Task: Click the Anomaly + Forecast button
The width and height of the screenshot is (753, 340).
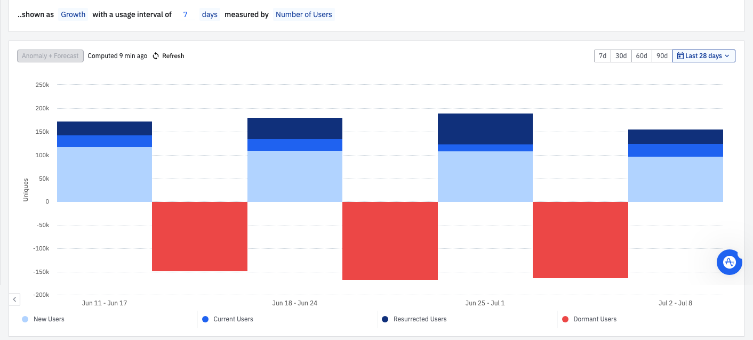Action: pos(50,56)
